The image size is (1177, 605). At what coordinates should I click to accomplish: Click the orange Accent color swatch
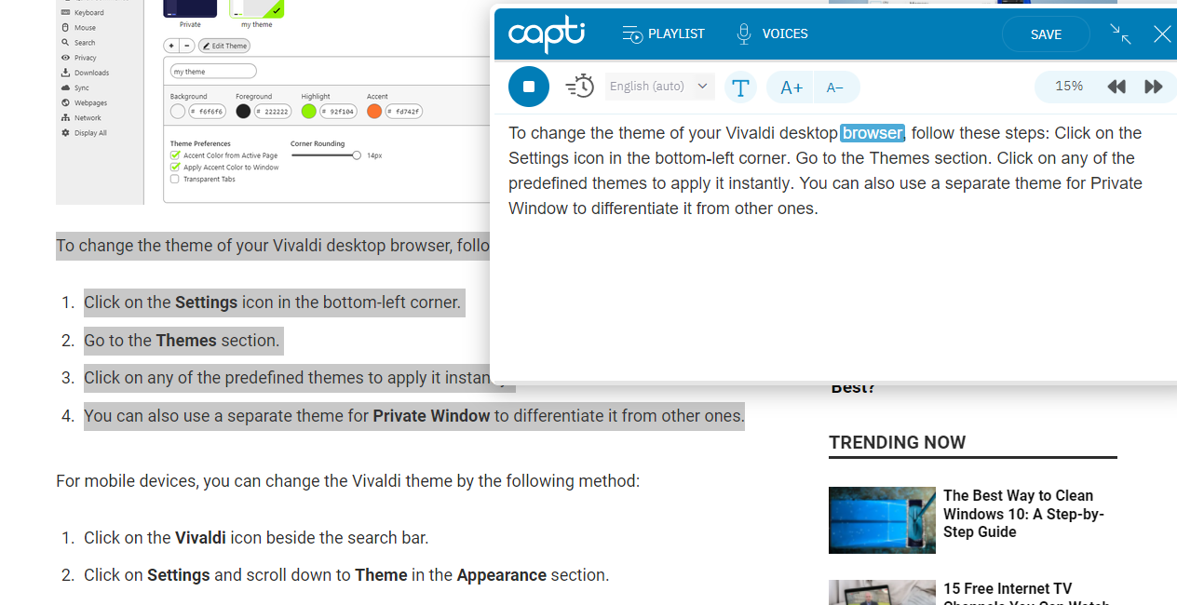[x=374, y=112]
